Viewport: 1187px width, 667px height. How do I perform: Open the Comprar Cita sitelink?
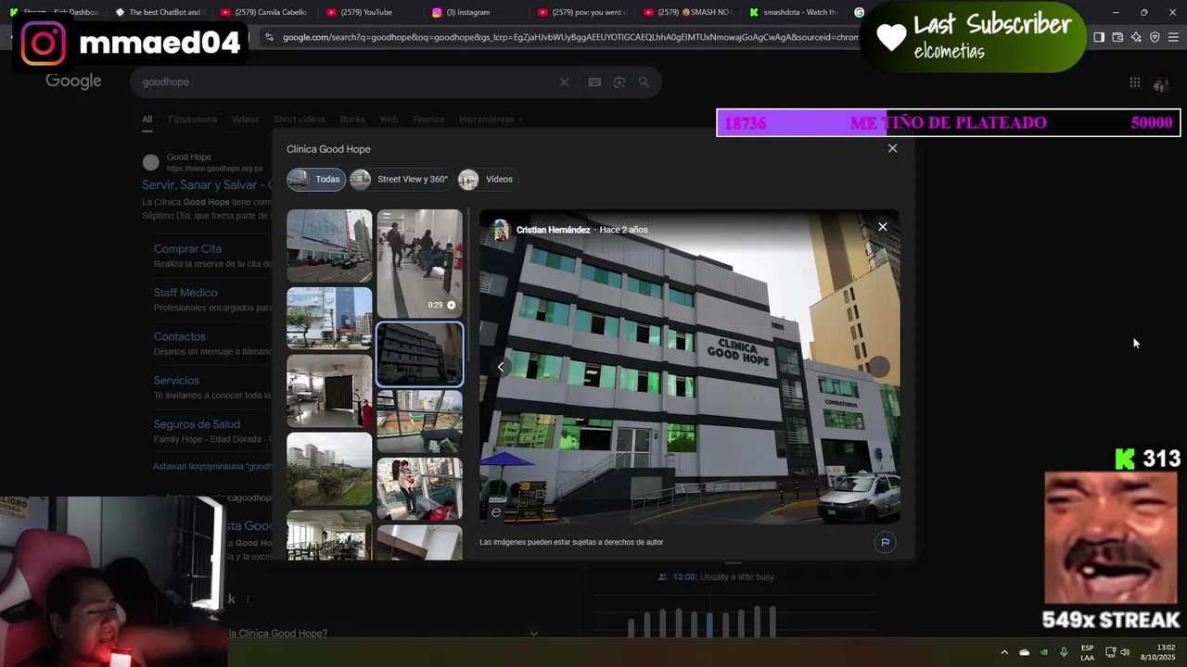pos(187,249)
